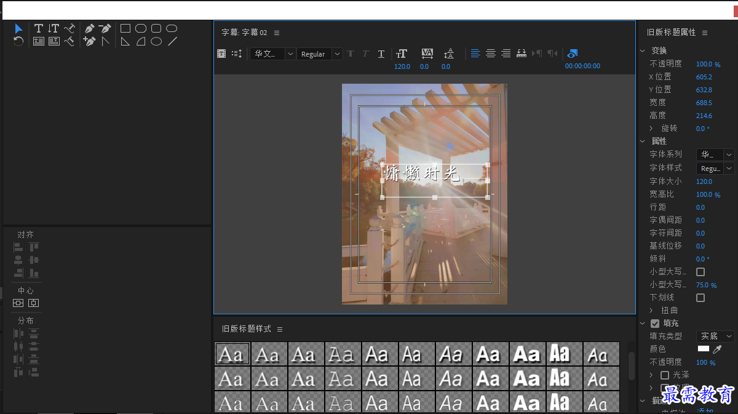Toggle the first 小型大写 checkbox
This screenshot has height=414, width=738.
click(x=700, y=272)
